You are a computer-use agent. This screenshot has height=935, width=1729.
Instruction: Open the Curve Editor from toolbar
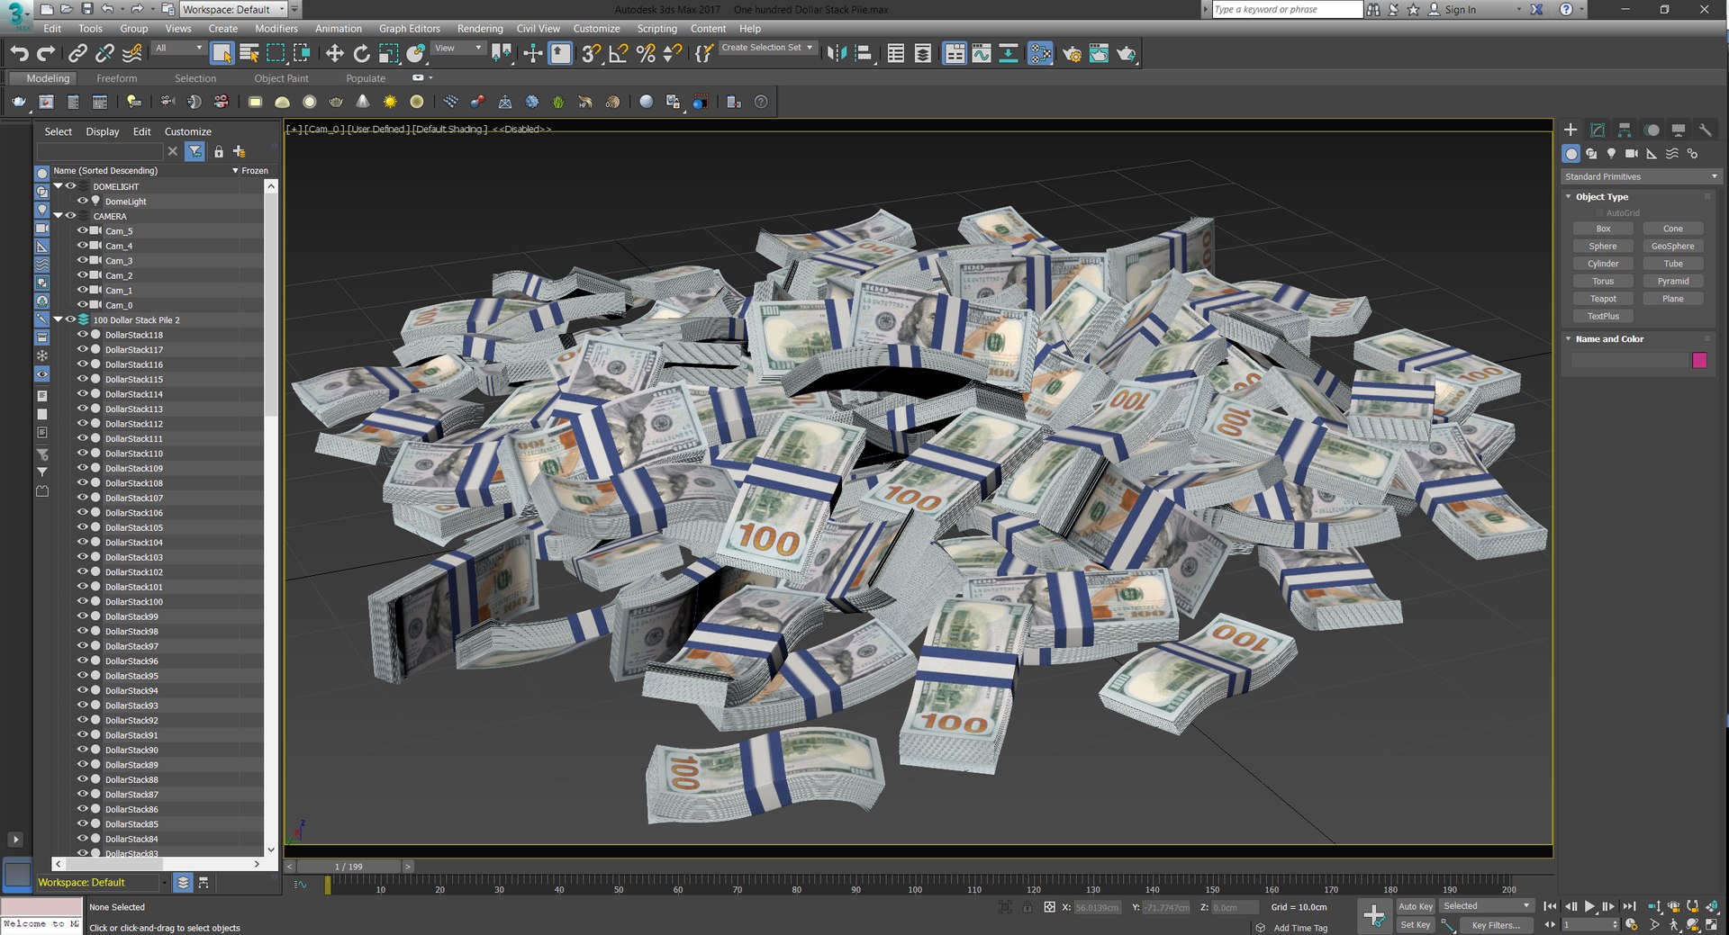[982, 54]
